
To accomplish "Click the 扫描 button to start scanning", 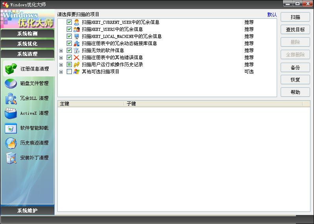I will coord(295,17).
